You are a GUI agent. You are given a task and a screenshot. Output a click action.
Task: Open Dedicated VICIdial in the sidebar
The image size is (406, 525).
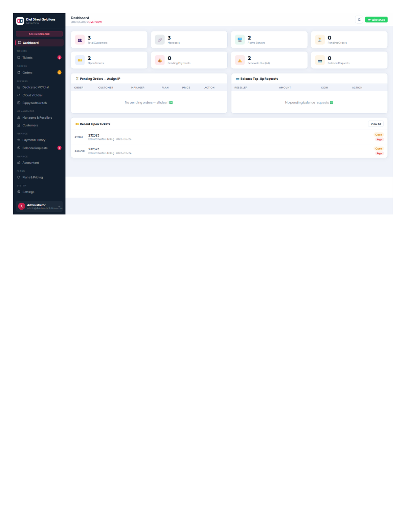(39, 87)
